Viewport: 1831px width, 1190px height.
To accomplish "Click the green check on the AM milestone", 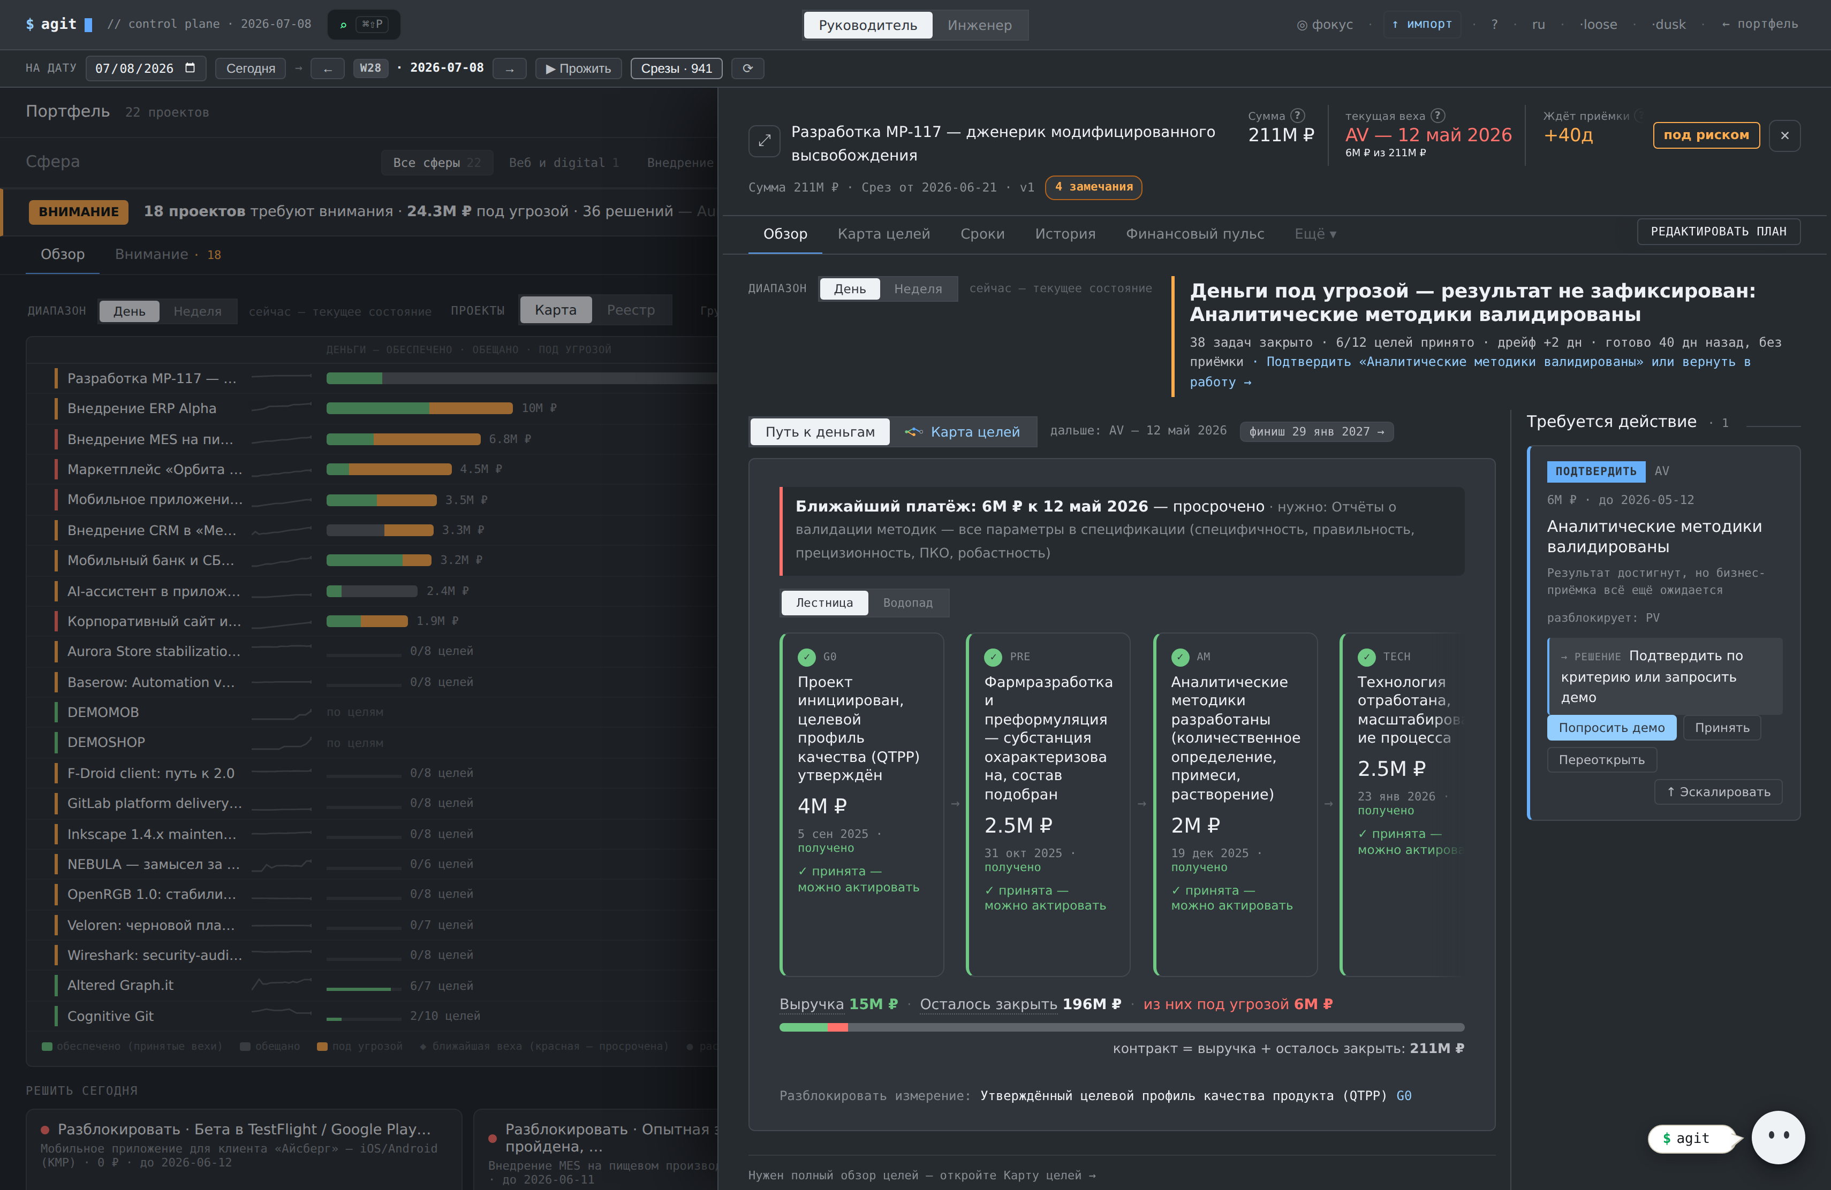I will (1179, 657).
